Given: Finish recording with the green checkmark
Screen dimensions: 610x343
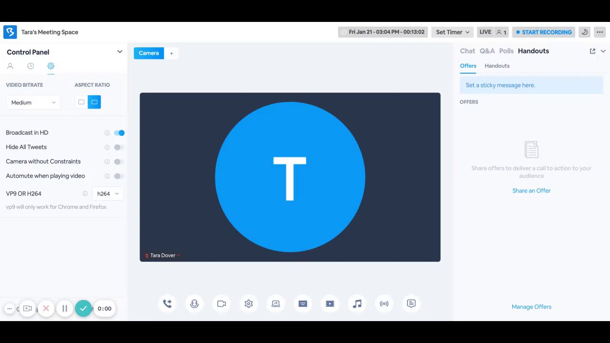Looking at the screenshot, I should pyautogui.click(x=83, y=309).
